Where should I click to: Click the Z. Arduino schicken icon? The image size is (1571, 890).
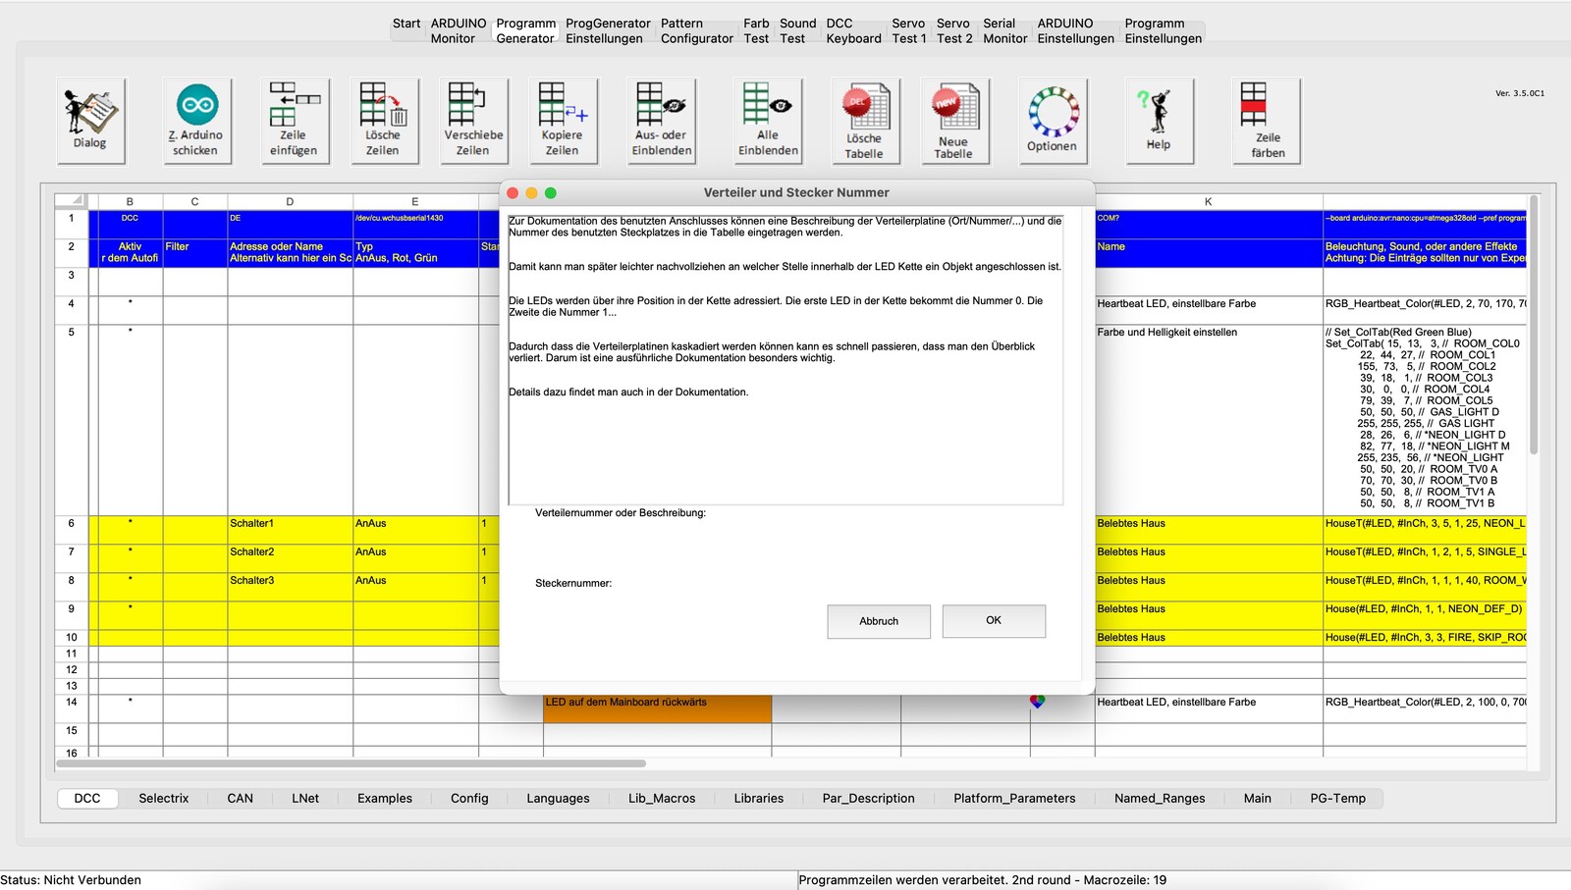pos(196,120)
